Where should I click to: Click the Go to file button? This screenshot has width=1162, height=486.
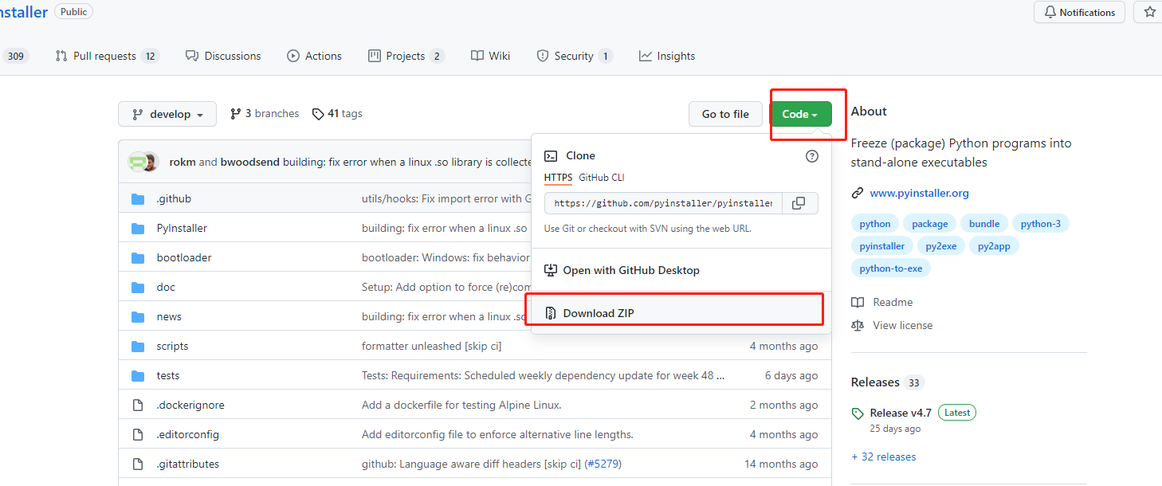(725, 114)
